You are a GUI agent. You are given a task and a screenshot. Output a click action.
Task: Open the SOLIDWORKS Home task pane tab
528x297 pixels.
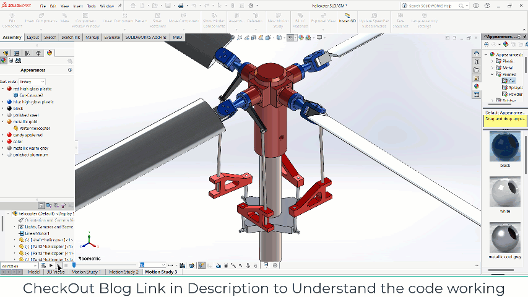click(x=477, y=53)
